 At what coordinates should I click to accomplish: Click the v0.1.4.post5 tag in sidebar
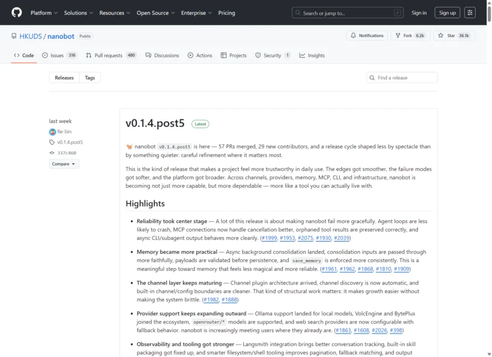70,142
